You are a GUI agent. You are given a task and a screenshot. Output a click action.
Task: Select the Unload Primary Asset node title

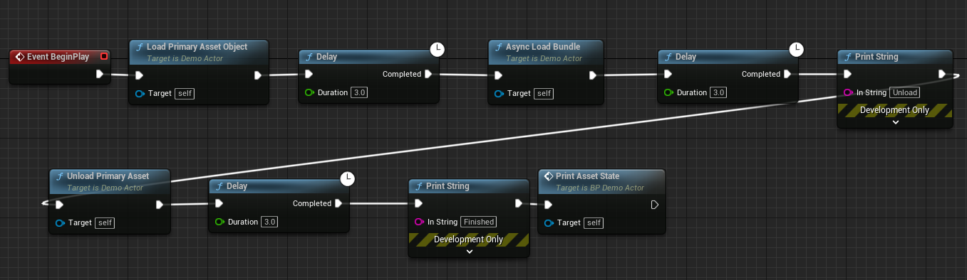point(108,176)
